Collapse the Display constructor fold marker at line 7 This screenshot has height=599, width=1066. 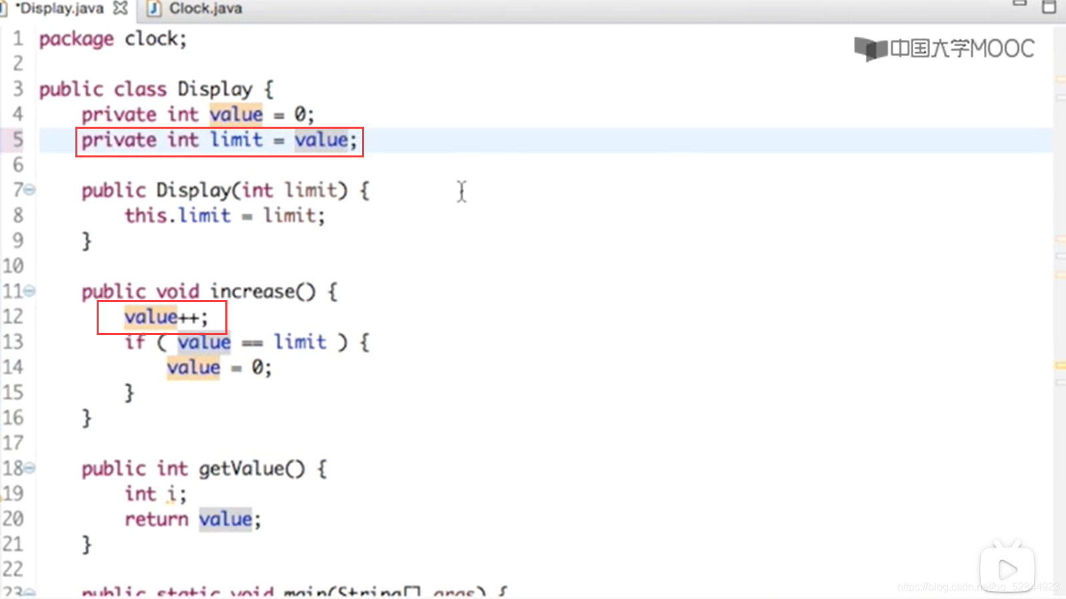pos(29,190)
